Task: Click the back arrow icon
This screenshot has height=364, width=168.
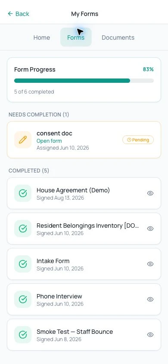Action: [x=10, y=14]
